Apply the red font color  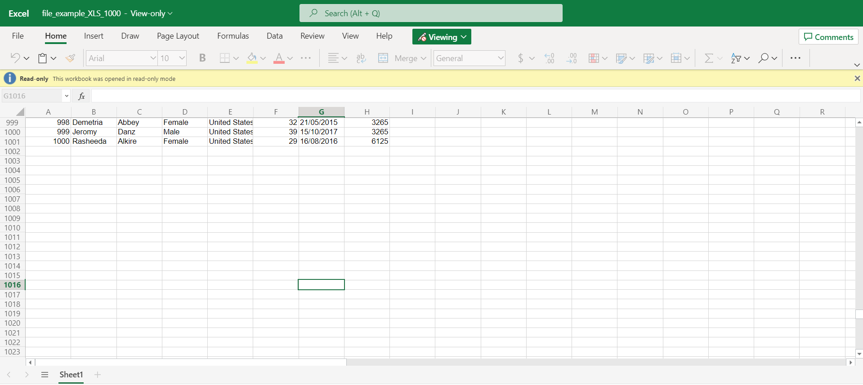click(279, 58)
